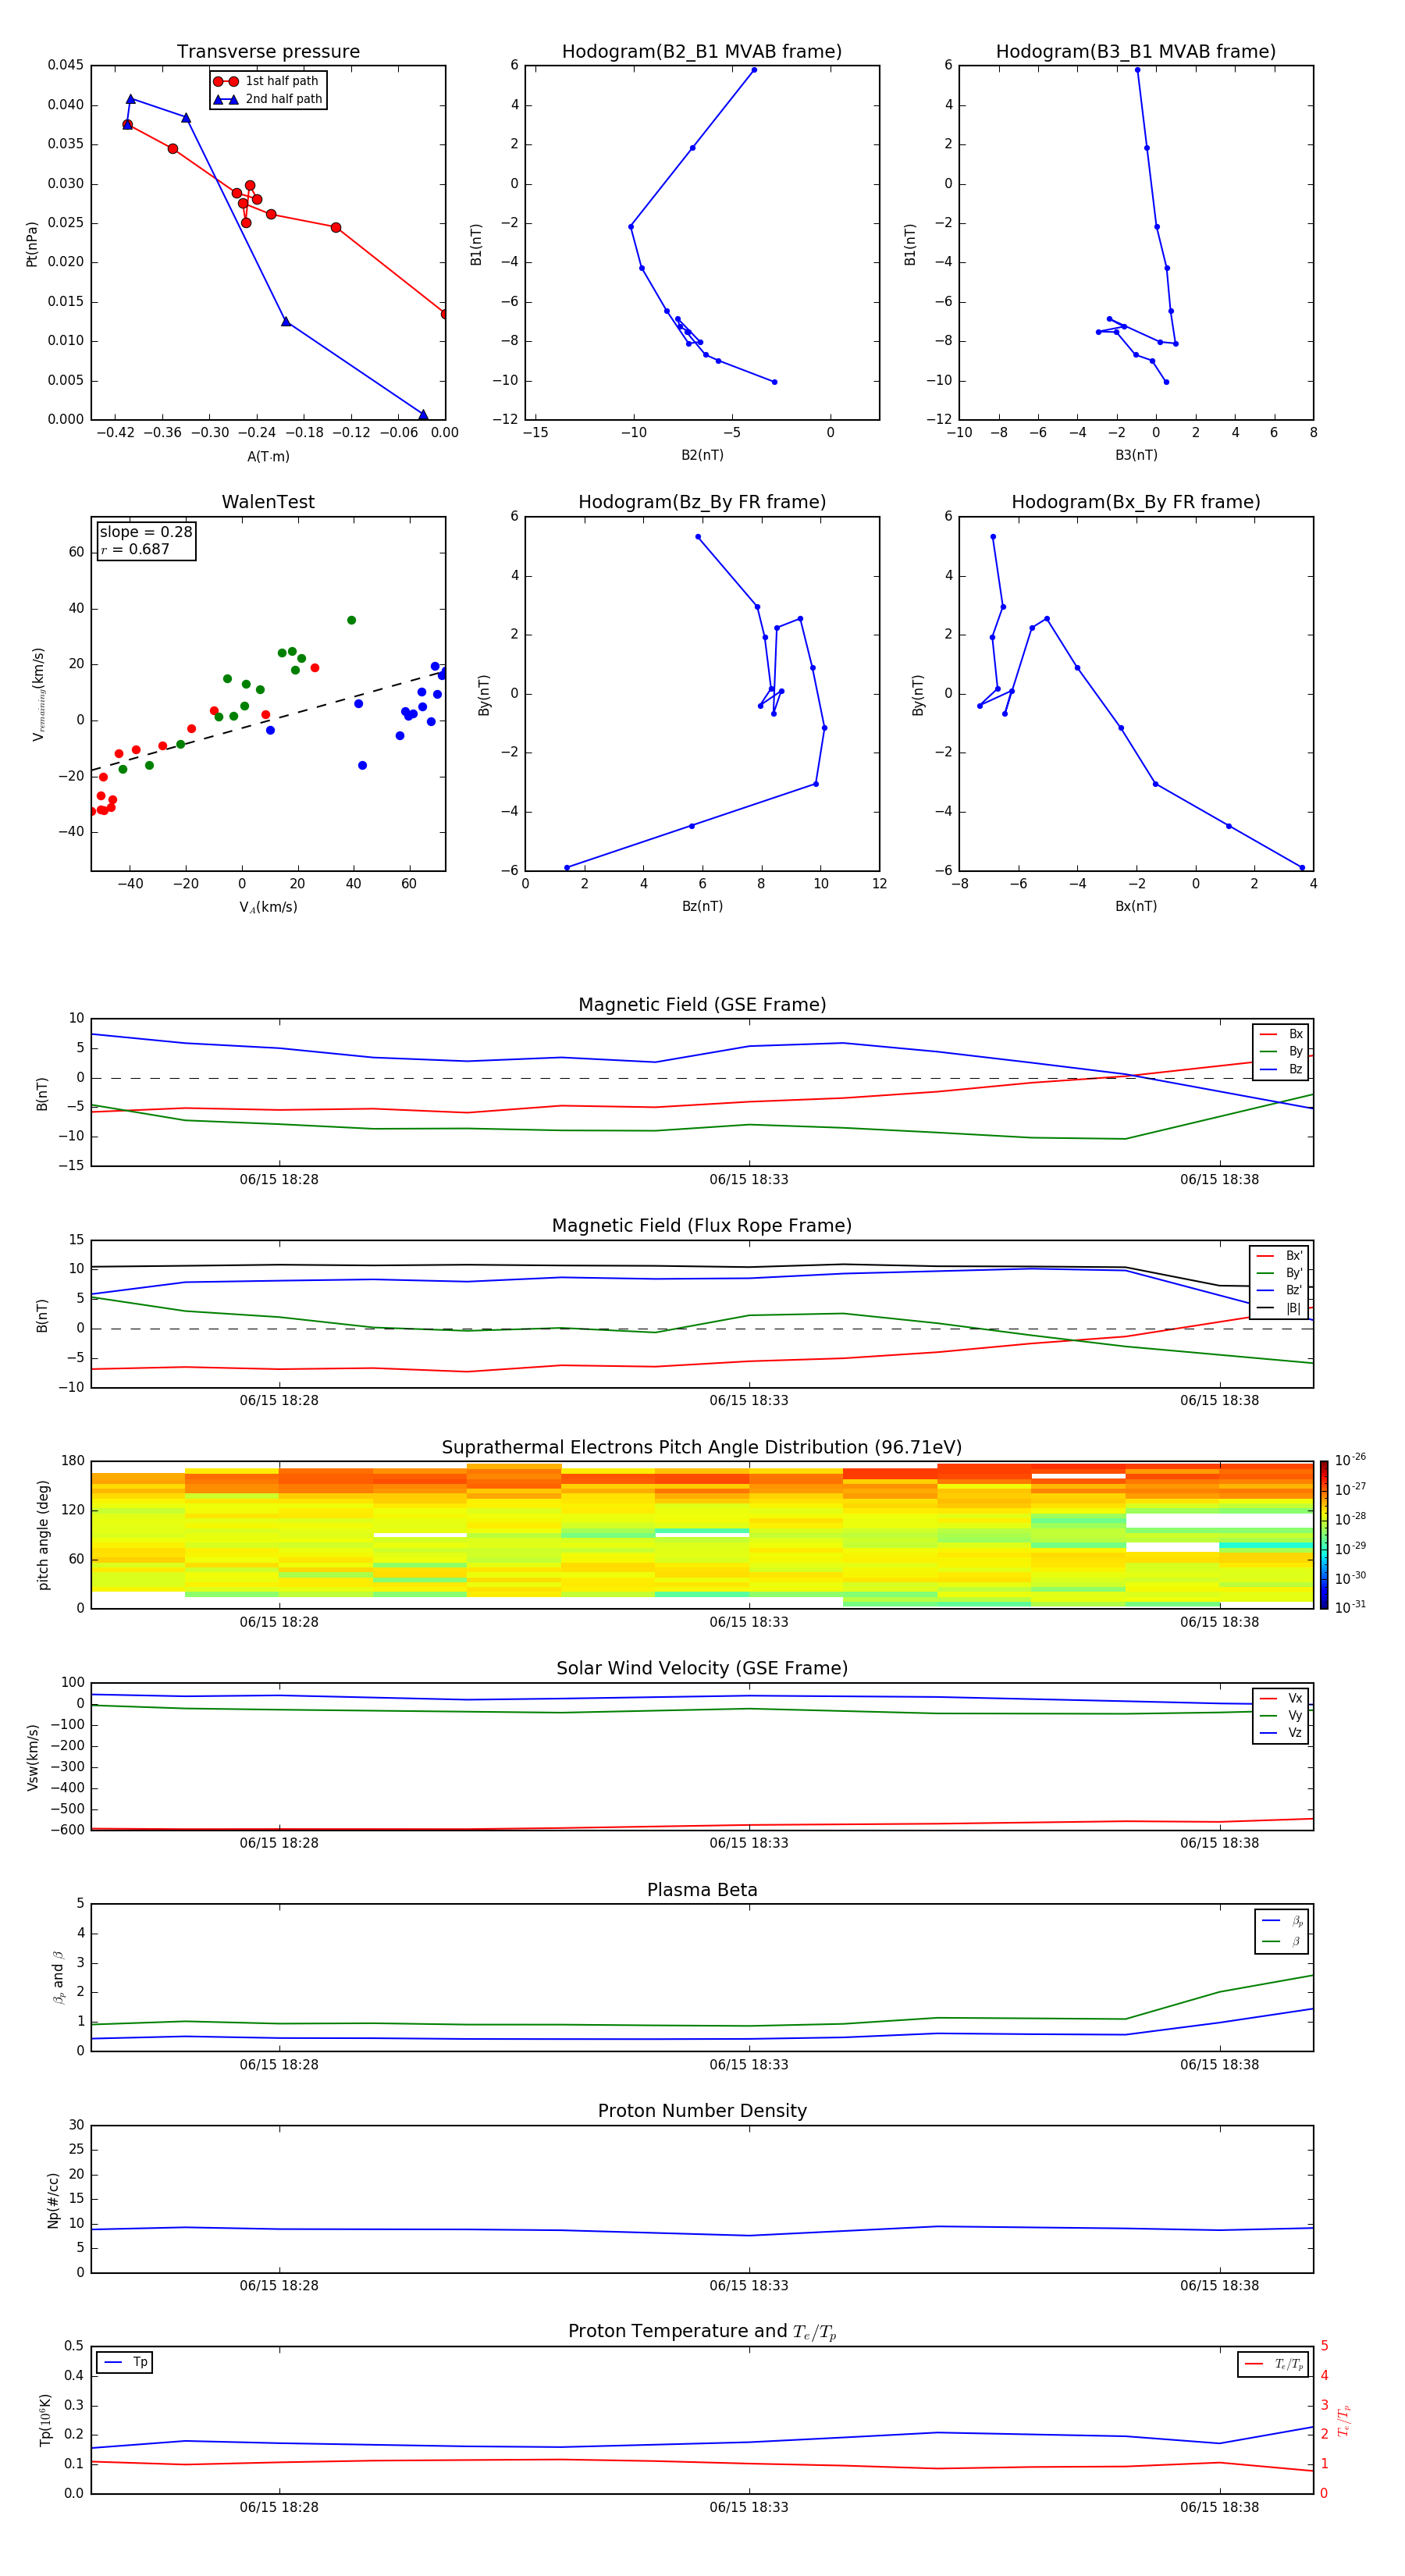Click the 'Proton Number Density' title
1405x2576 pixels.
(x=702, y=2111)
